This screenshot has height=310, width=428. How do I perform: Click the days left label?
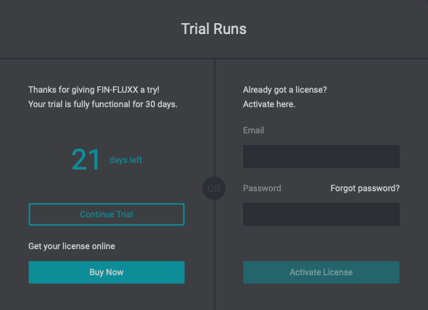tap(125, 160)
